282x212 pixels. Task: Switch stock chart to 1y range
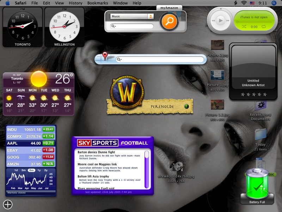tap(39, 170)
